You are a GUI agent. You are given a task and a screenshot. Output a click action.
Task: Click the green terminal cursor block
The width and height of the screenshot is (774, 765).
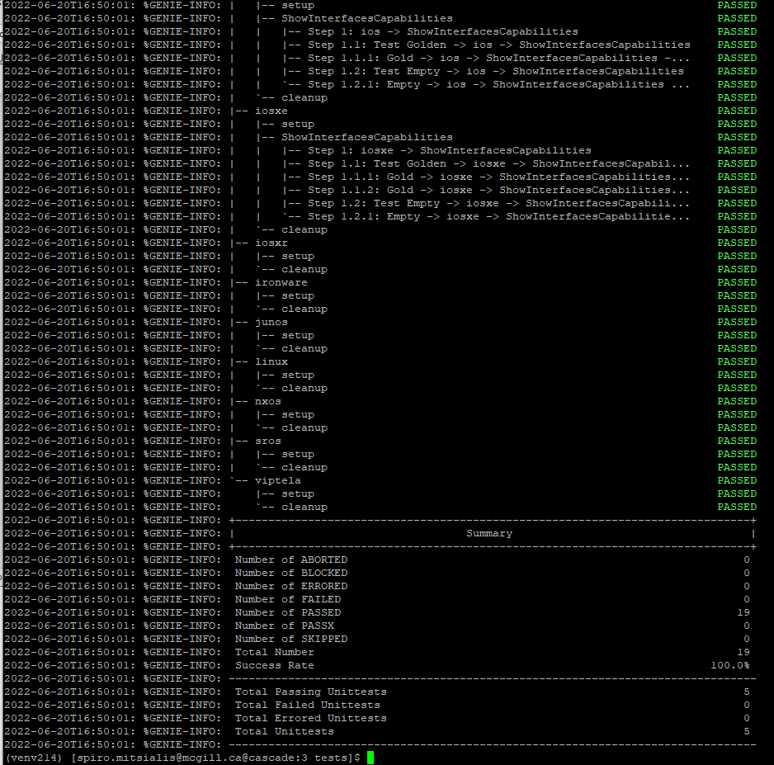370,758
